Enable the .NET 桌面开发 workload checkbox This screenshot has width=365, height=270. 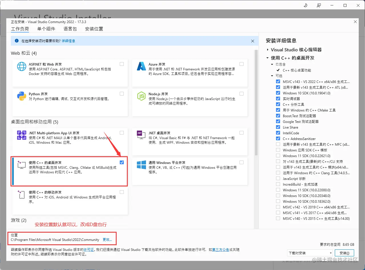pos(242,133)
